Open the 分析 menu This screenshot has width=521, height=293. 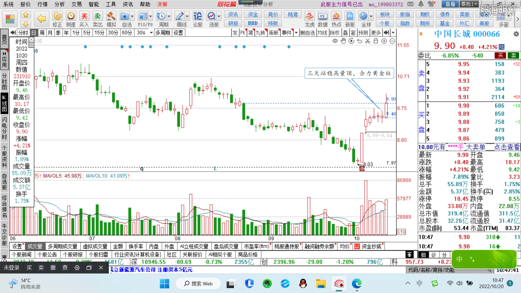coord(59,4)
